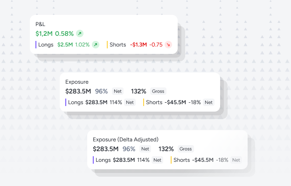291x186 pixels.
Task: Click Net badge after Shorts -18% in Delta Adjusted
Action: click(x=236, y=160)
